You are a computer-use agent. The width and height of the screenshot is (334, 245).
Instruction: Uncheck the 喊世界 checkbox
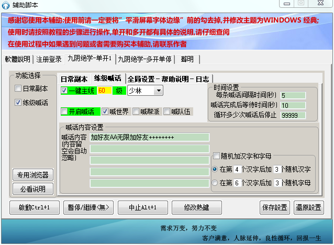pyautogui.click(x=105, y=112)
